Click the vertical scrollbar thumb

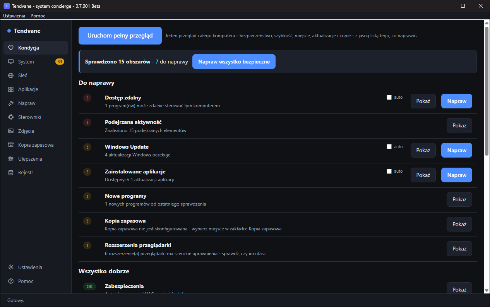point(487,91)
